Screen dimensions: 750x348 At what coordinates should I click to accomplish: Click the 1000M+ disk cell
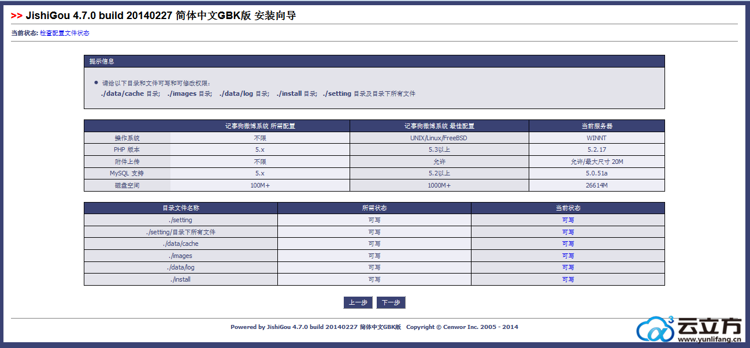coord(439,185)
